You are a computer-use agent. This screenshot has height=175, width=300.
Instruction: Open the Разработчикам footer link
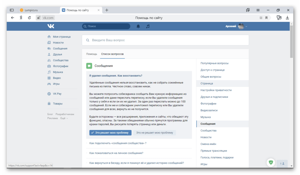click(65, 114)
